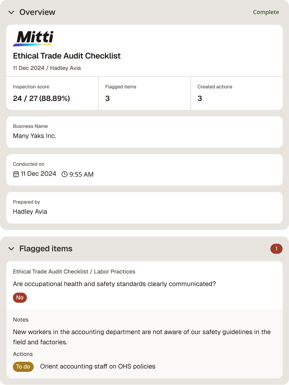Click the Business Name field Many Yaks Inc.

tap(144, 132)
